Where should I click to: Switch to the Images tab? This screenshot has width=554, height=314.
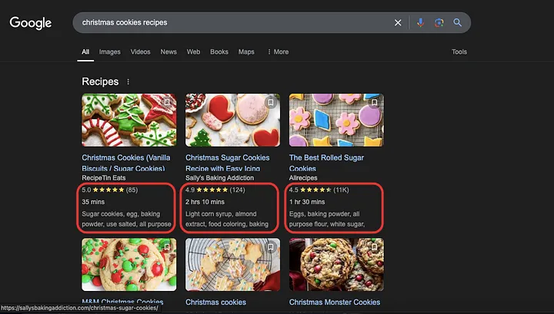pyautogui.click(x=109, y=51)
